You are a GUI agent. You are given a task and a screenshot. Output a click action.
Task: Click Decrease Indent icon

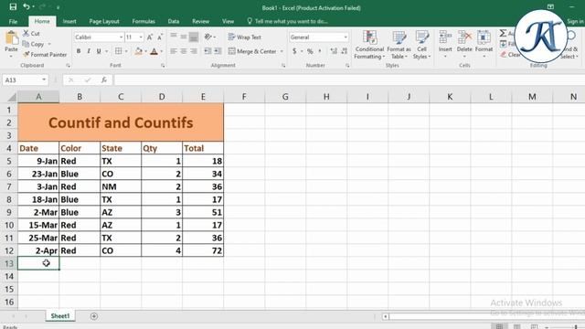click(207, 51)
